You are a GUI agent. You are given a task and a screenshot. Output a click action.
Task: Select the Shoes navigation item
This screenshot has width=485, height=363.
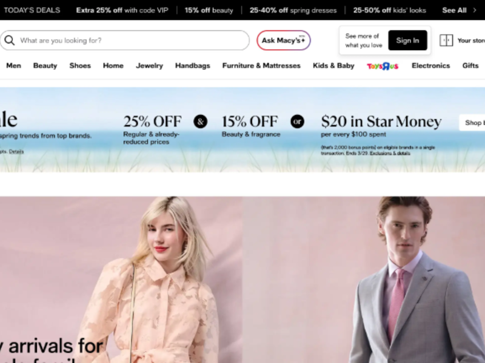[x=80, y=65]
